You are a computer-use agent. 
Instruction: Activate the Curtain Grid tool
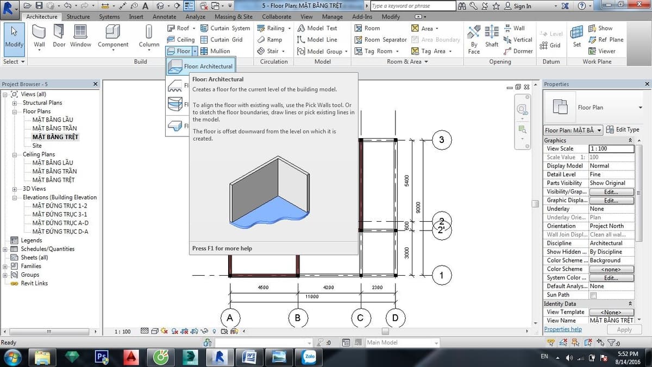coord(221,40)
